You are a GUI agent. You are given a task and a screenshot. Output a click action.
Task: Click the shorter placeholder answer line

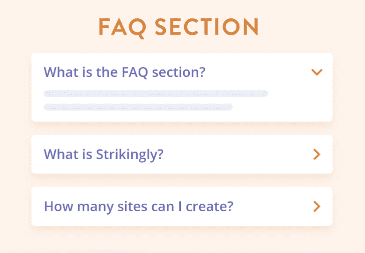click(x=138, y=107)
